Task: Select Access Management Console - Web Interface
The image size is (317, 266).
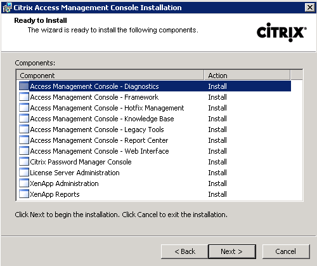Action: point(100,151)
